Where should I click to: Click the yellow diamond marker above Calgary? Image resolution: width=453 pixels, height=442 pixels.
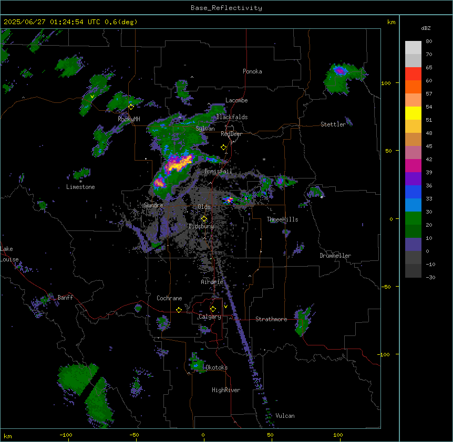(x=213, y=309)
